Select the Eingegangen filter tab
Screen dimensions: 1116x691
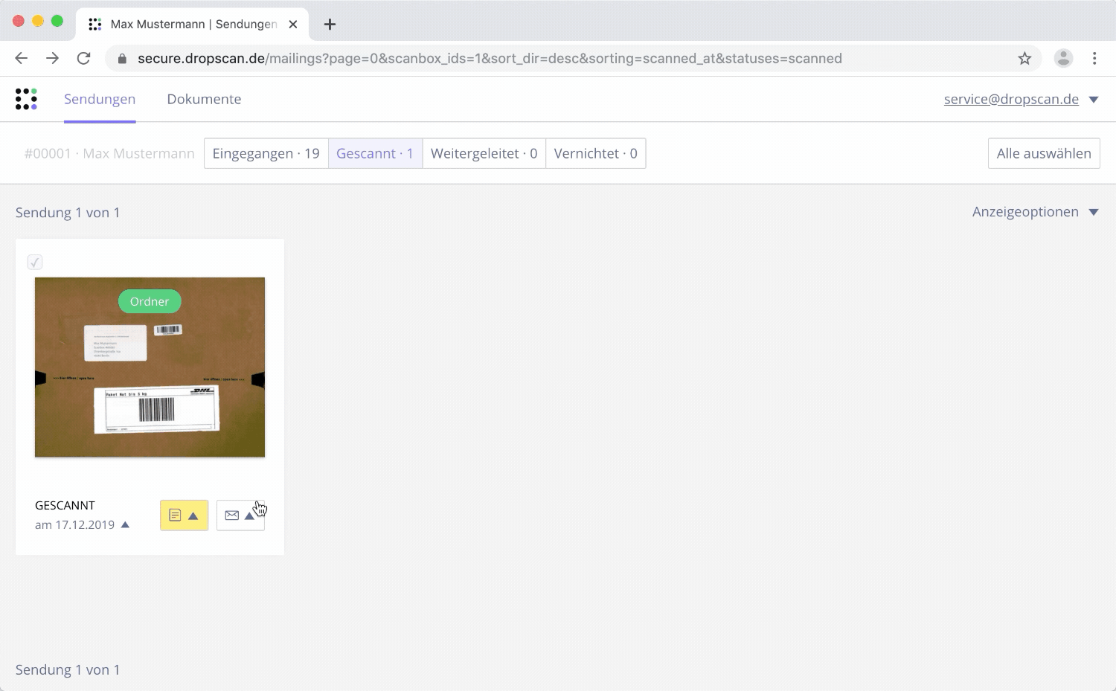pos(266,153)
